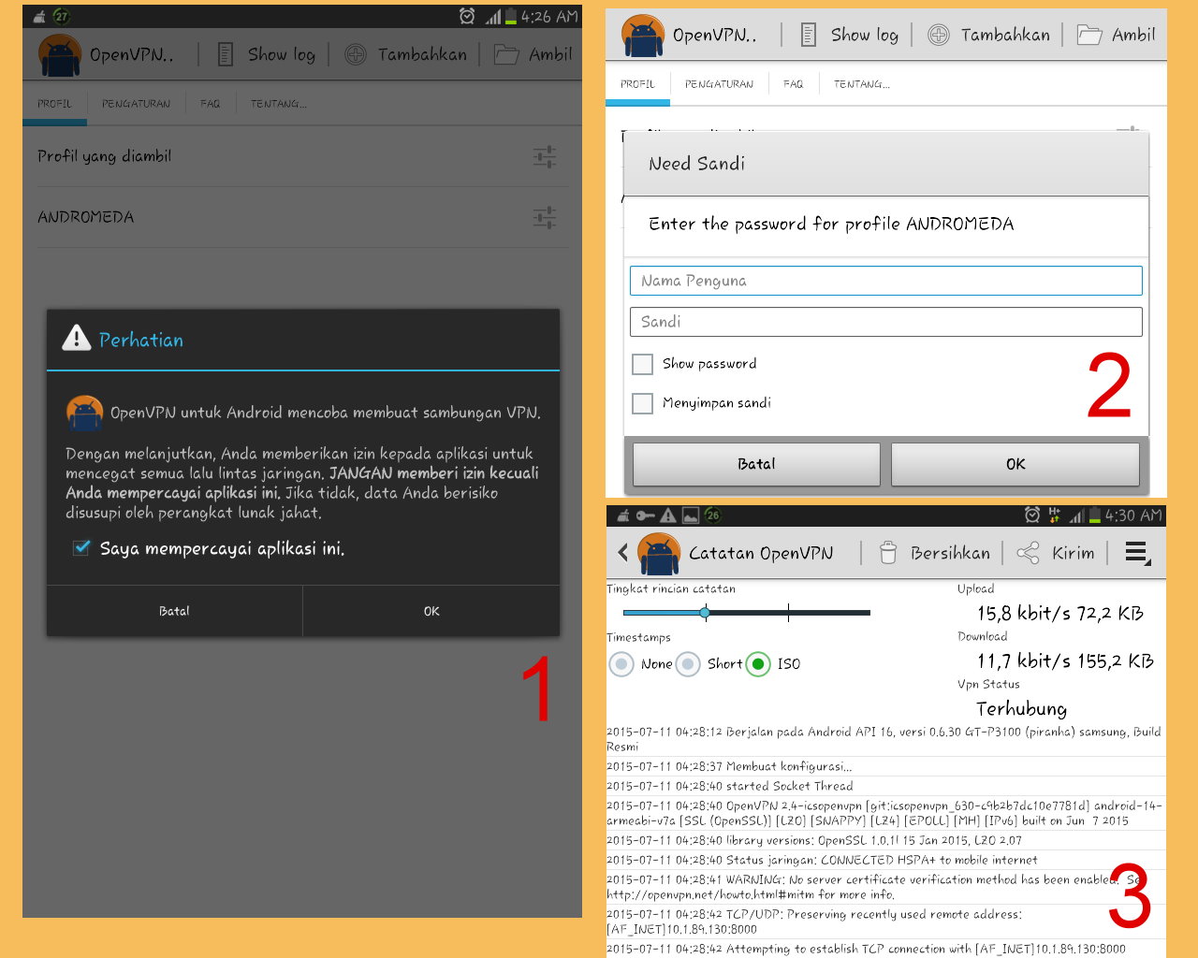Tap OpenVPN app icon in screenshot 1
1198x958 pixels.
click(60, 55)
